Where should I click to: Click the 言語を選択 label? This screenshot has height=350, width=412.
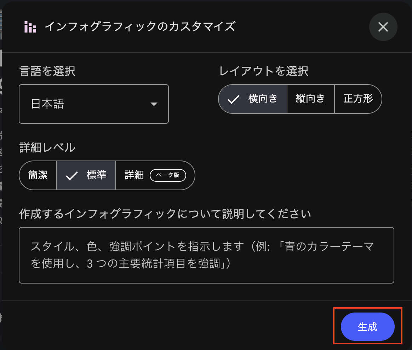point(47,71)
